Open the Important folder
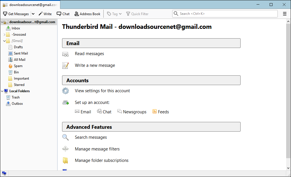This screenshot has height=177, width=291. (x=21, y=79)
